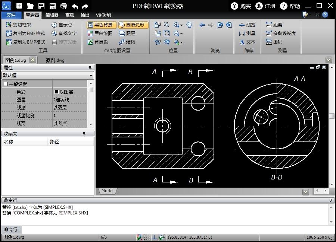Measure 多段线长度 polyline length

[281, 34]
